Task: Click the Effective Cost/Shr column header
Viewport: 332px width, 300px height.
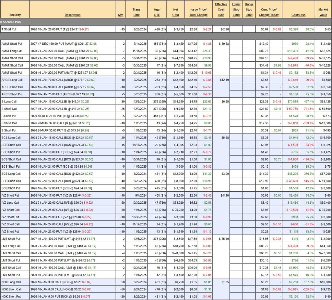Action: [x=221, y=9]
